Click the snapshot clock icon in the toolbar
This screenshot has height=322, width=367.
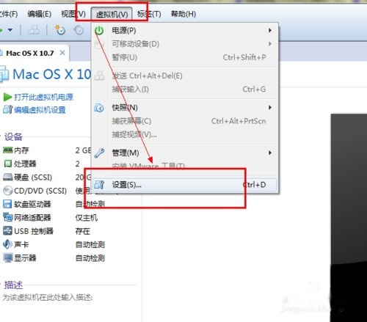pos(59,30)
